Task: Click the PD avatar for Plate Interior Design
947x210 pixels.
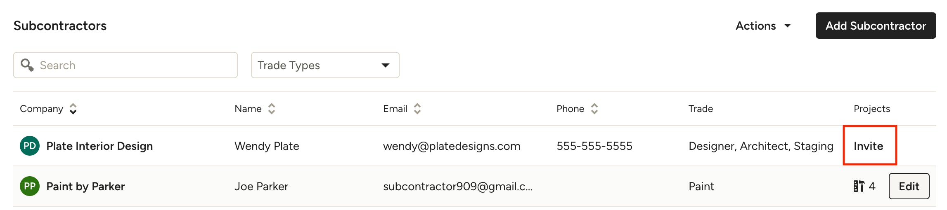Action: coord(30,146)
